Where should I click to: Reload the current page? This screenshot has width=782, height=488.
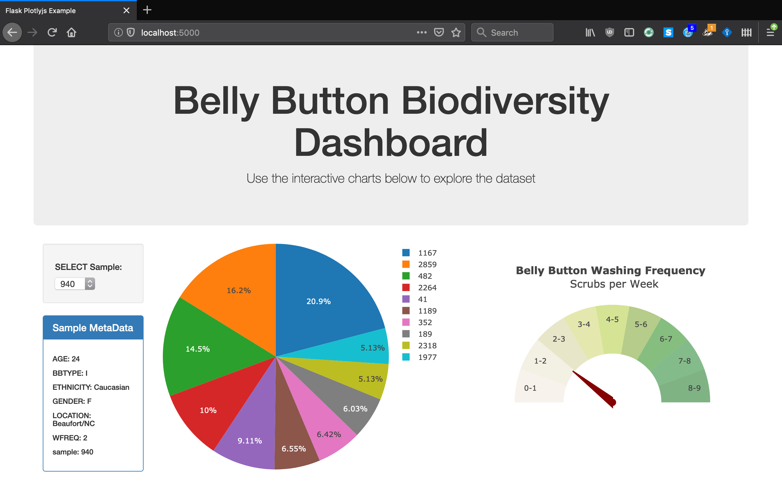click(52, 32)
